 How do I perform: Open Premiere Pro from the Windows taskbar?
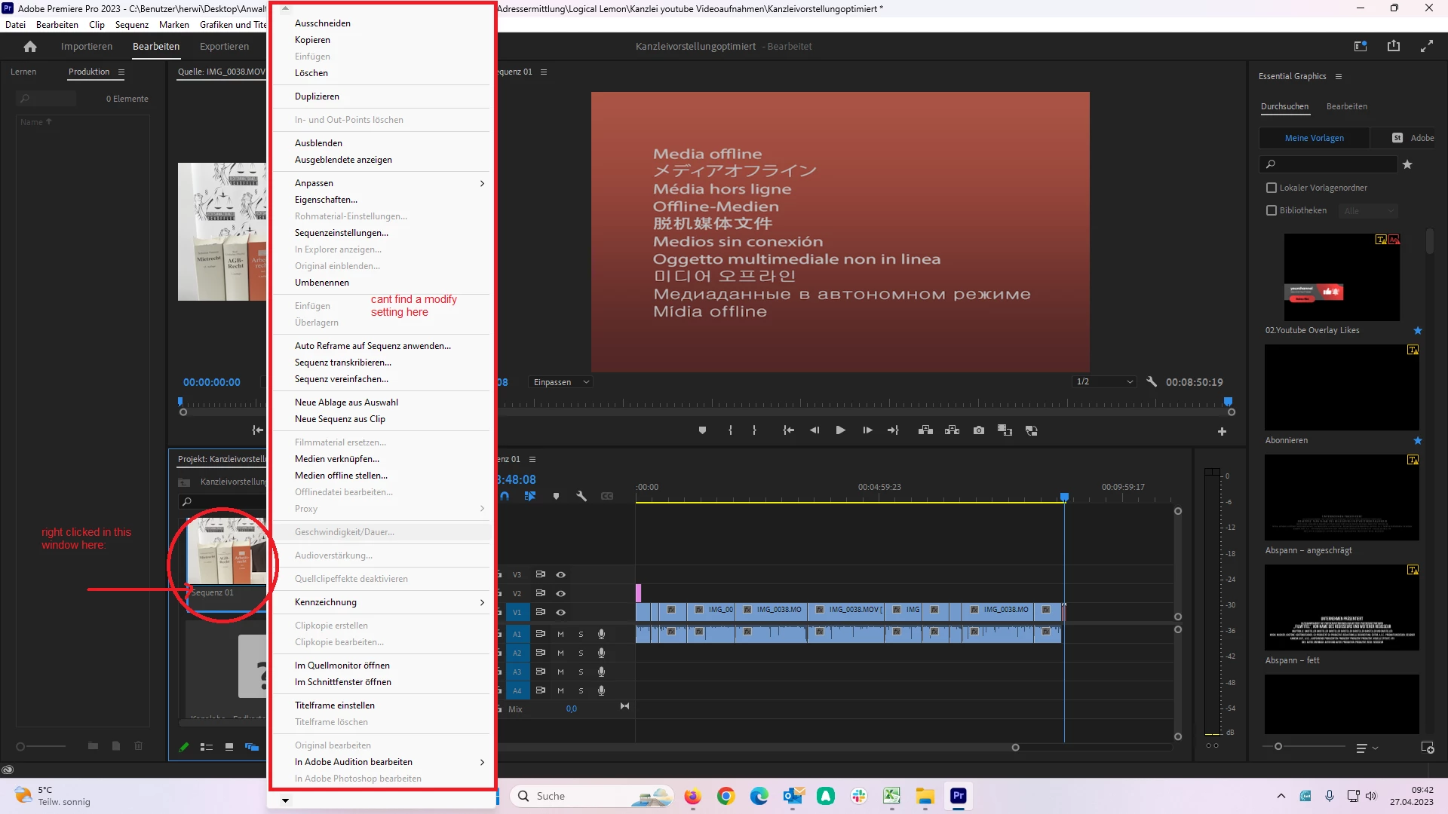point(958,796)
